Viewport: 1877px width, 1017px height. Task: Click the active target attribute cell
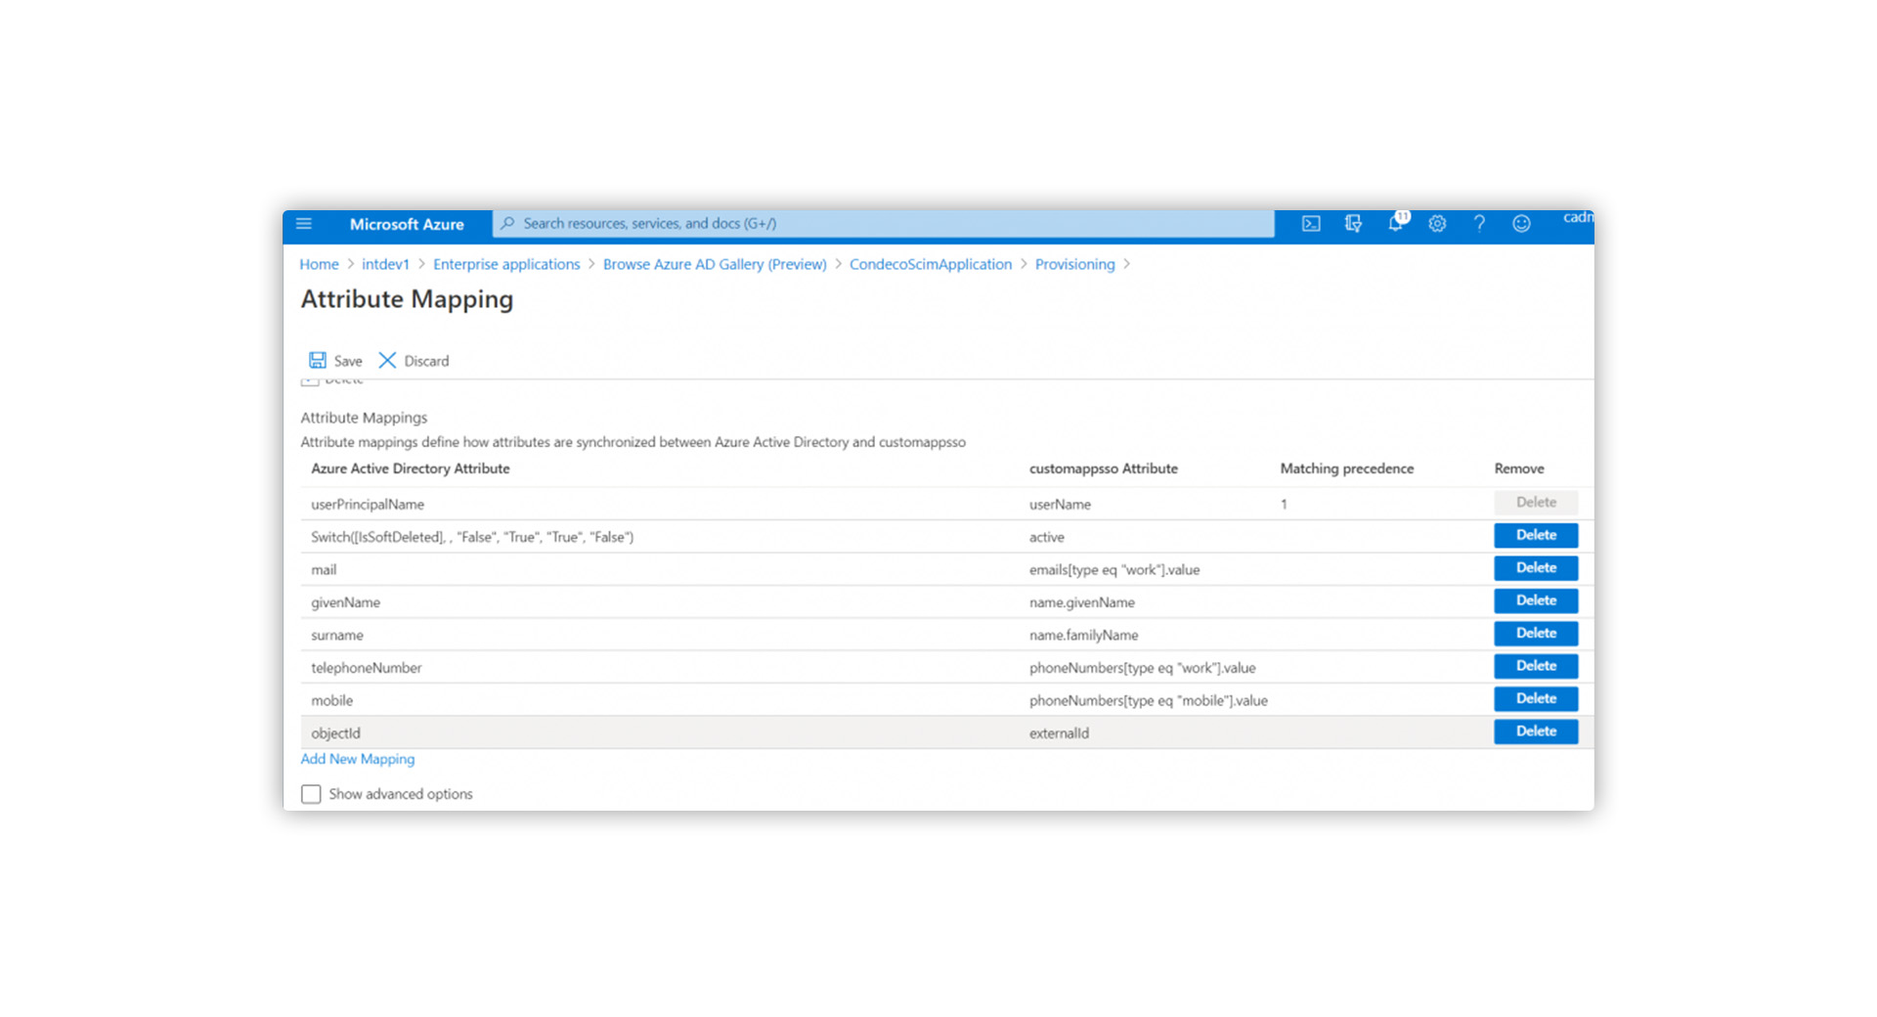pyautogui.click(x=1046, y=537)
